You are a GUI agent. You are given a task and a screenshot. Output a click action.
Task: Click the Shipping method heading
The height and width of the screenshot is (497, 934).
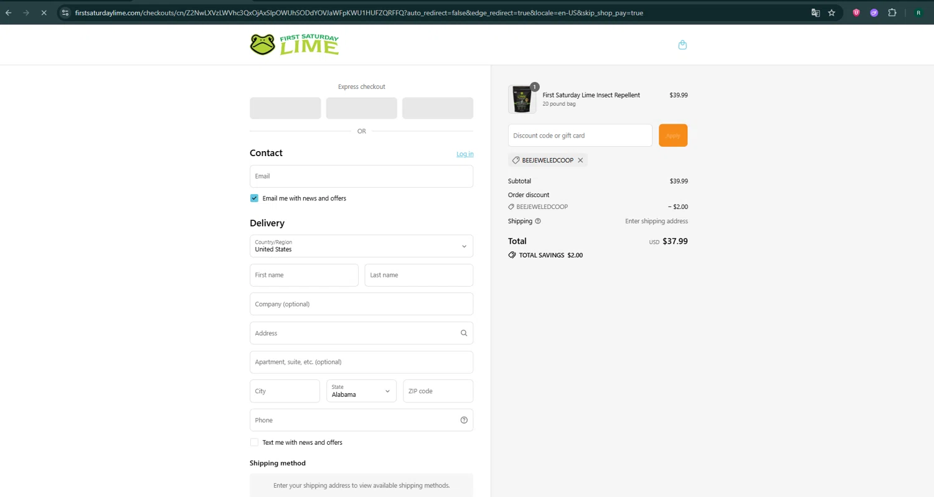click(x=278, y=463)
